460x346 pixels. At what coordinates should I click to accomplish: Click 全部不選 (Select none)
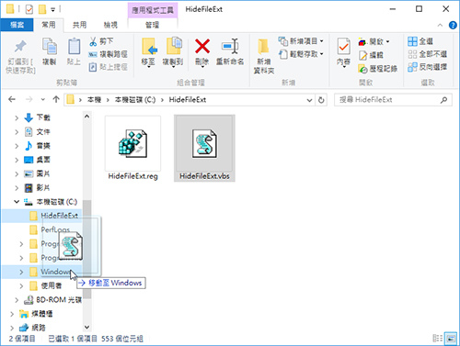(x=427, y=54)
